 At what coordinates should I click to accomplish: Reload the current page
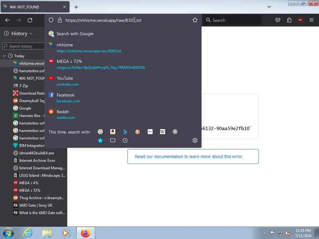click(30, 20)
